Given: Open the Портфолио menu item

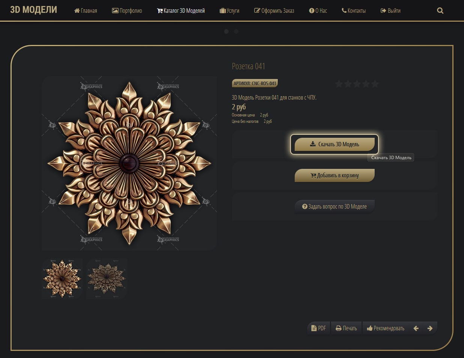Looking at the screenshot, I should (127, 11).
